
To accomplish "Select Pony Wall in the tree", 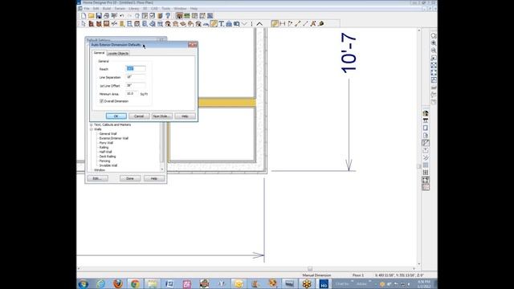I will tap(106, 143).
